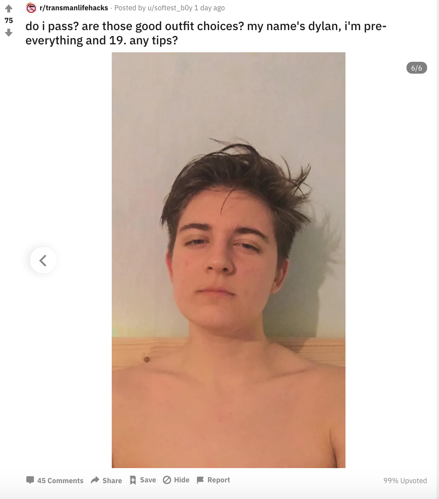439x499 pixels.
Task: Downvote the post with the down arrow
Action: tap(9, 33)
